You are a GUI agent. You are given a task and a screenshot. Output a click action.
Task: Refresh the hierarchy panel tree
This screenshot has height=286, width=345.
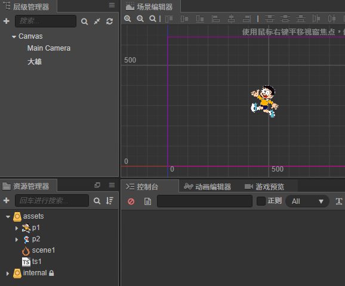coord(110,21)
